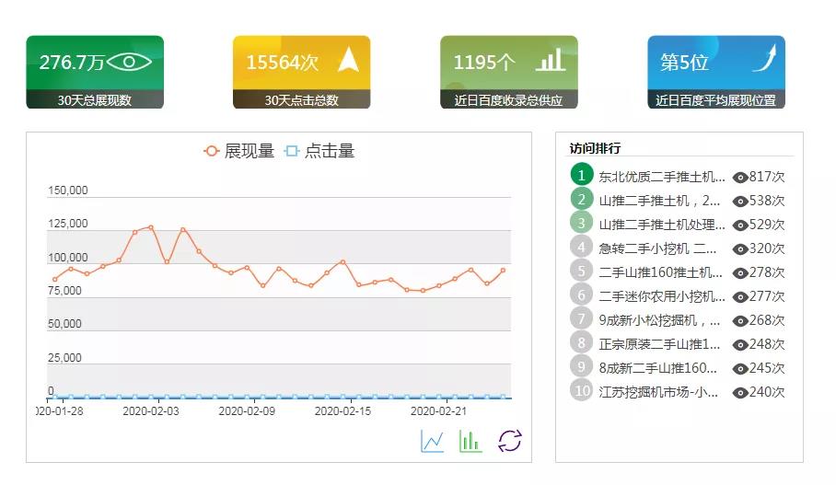This screenshot has width=836, height=485.
Task: Click the 50,000 y-axis label
Action: coord(64,324)
